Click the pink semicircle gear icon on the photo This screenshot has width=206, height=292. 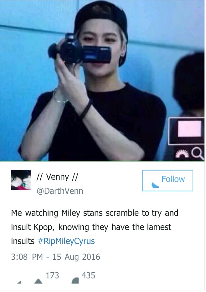pos(182,154)
